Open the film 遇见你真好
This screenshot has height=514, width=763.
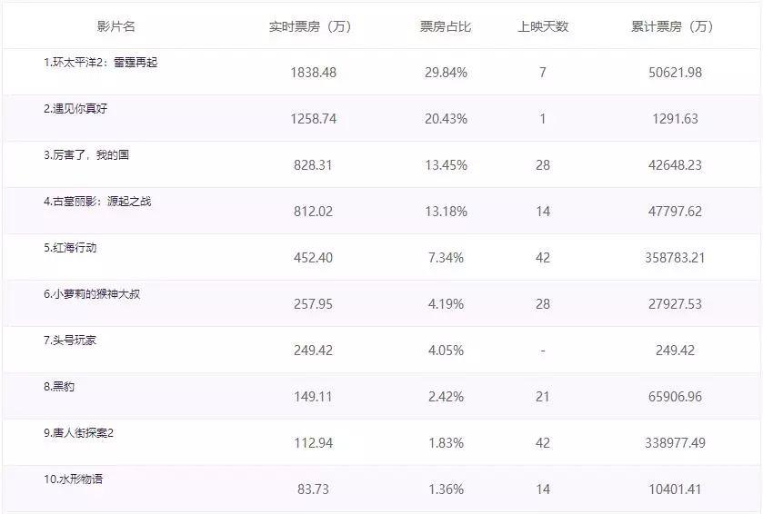pos(75,109)
